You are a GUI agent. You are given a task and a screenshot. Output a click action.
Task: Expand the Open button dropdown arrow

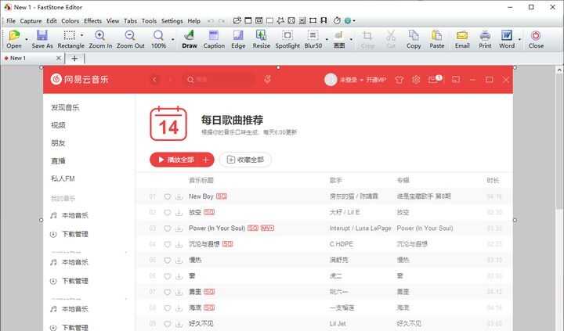click(27, 39)
